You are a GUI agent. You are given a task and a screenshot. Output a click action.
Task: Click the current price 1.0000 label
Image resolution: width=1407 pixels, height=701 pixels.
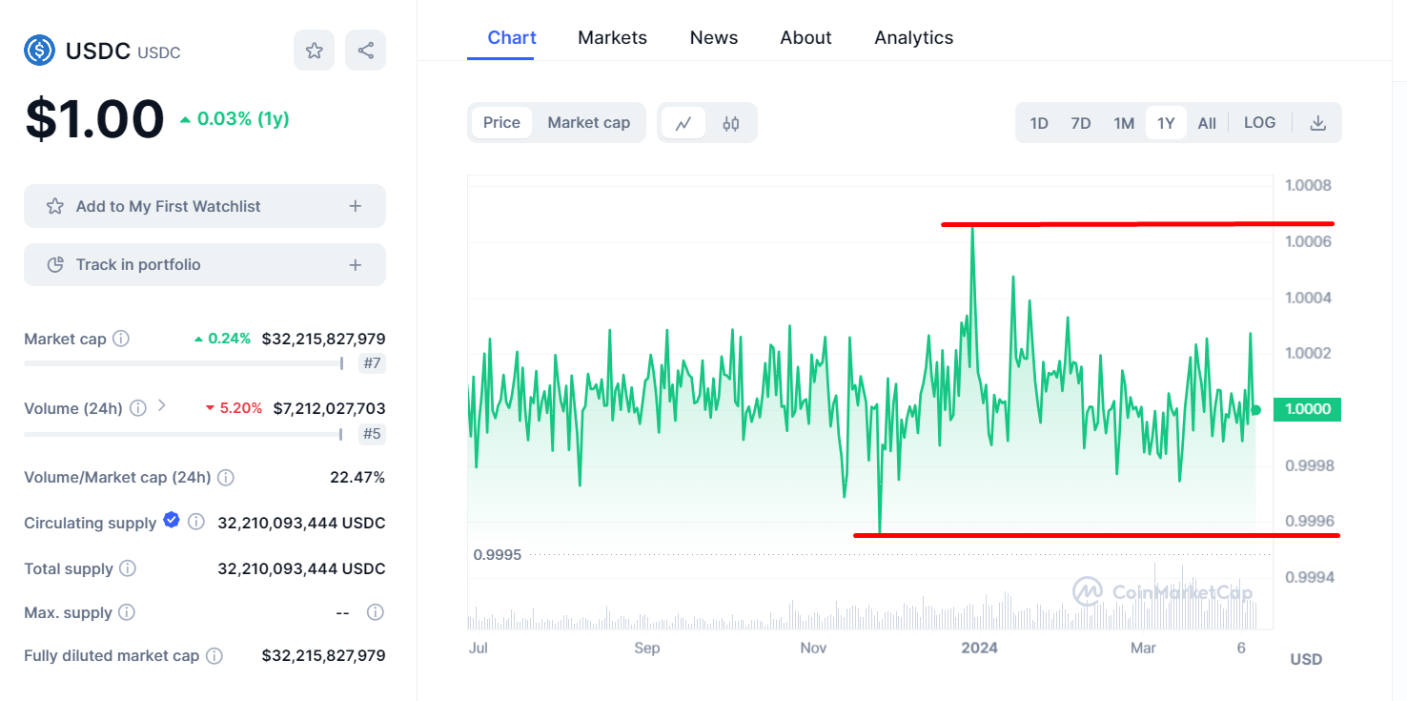point(1307,409)
